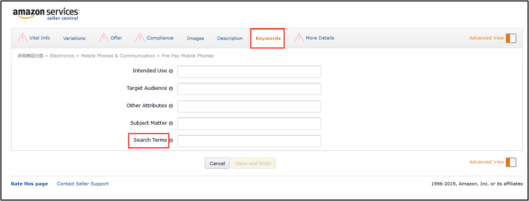The image size is (529, 201).
Task: Focus the Search Terms input field
Action: click(249, 141)
